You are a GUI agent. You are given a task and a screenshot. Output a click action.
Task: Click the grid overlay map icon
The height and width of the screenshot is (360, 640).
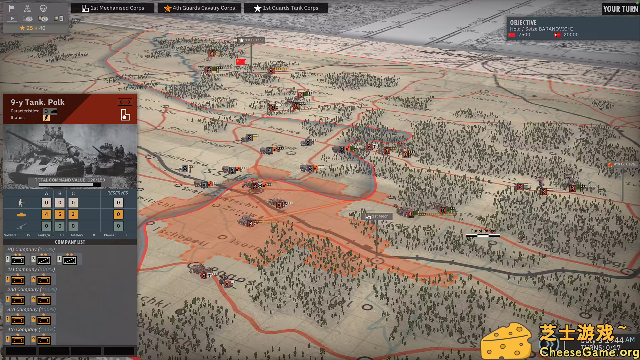tap(59, 18)
